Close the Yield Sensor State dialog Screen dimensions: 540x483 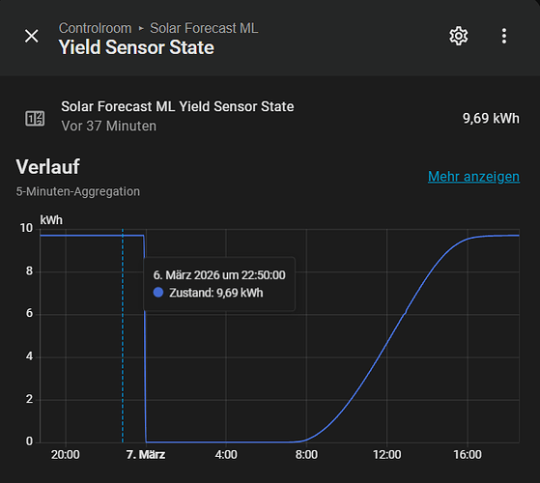(31, 36)
